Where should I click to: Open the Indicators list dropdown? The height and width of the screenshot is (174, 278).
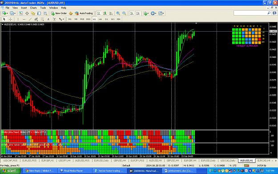pos(146,13)
